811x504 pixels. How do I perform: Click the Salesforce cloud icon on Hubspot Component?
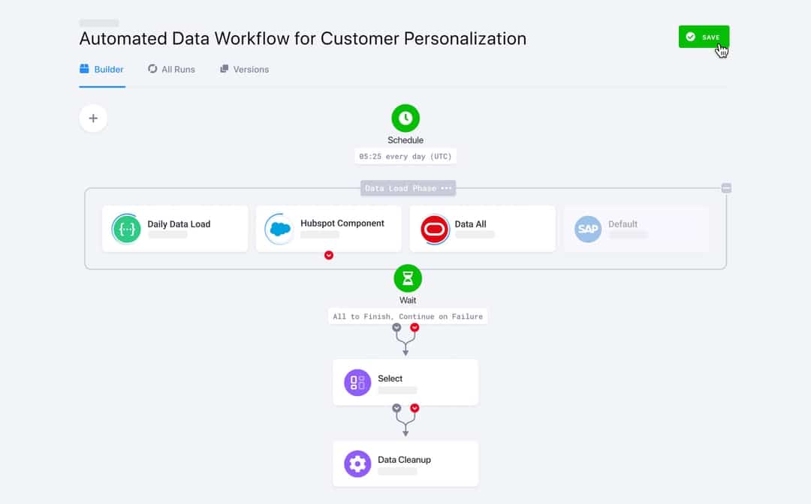coord(279,229)
